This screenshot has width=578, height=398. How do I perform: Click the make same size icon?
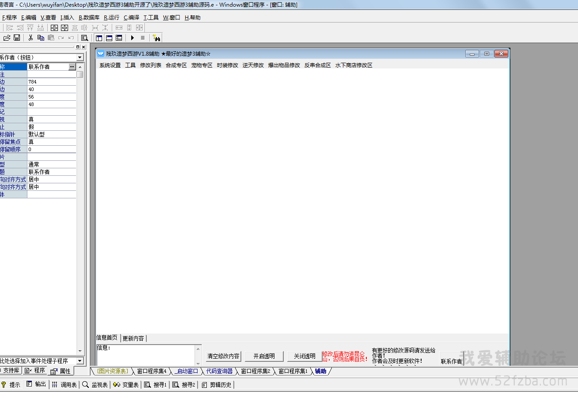[139, 28]
